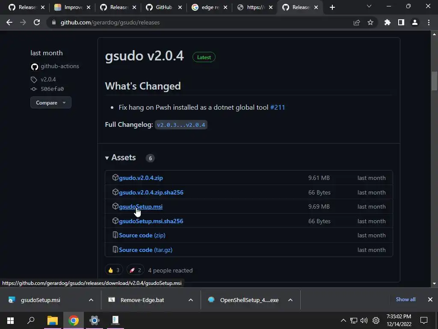Open the Windows Start menu
438x329 pixels.
point(10,320)
